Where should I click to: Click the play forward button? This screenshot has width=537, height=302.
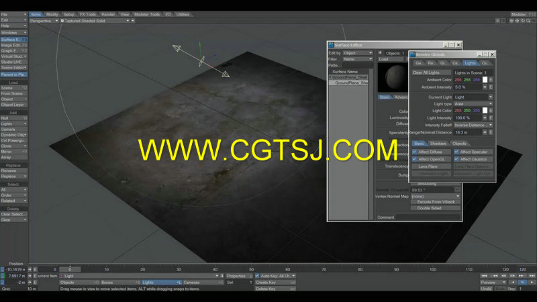coord(532,283)
